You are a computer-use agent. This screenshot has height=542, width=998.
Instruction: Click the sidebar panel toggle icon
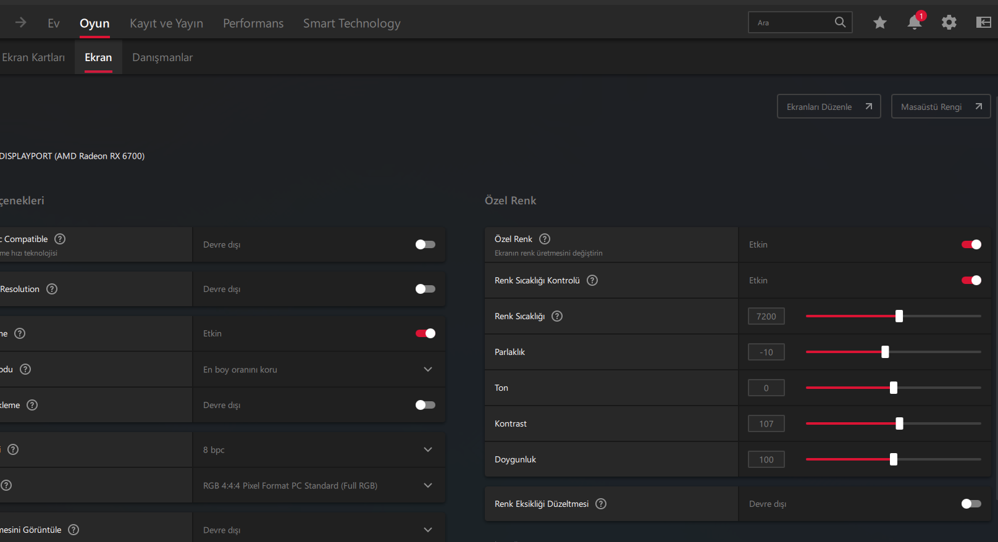[983, 23]
